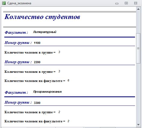Click the Программирование faculty total value 2

click(x=68, y=121)
